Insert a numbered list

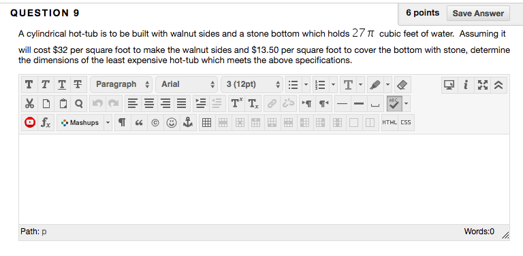click(321, 85)
